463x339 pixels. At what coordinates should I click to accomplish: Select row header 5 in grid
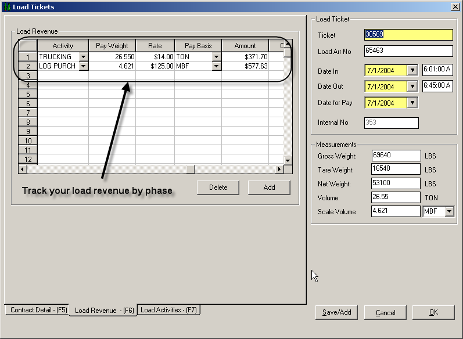coord(28,95)
